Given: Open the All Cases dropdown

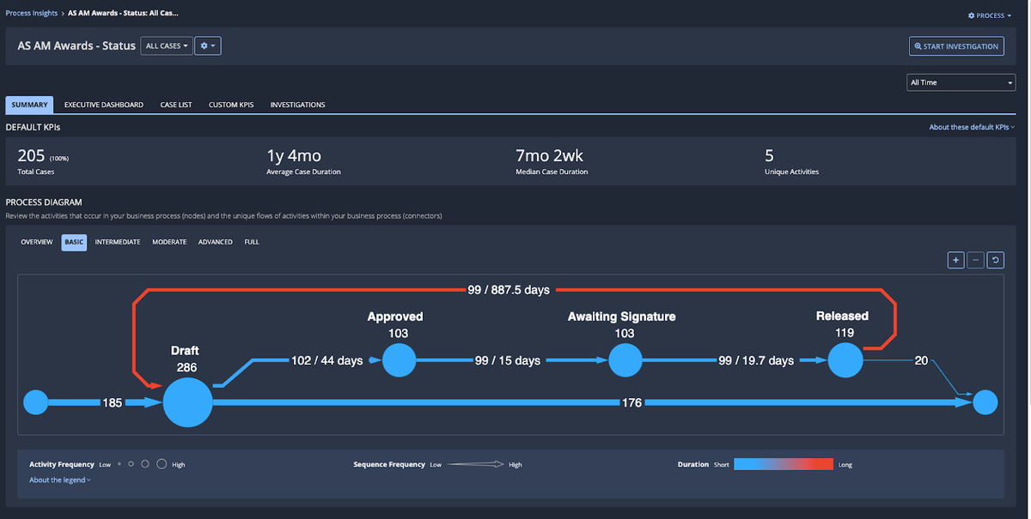Looking at the screenshot, I should coord(167,45).
